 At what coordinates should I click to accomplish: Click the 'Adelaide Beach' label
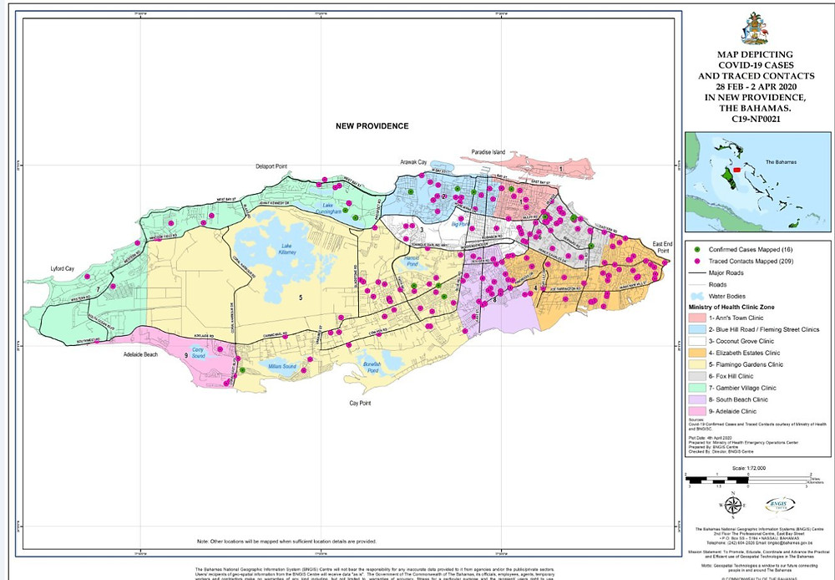(140, 354)
